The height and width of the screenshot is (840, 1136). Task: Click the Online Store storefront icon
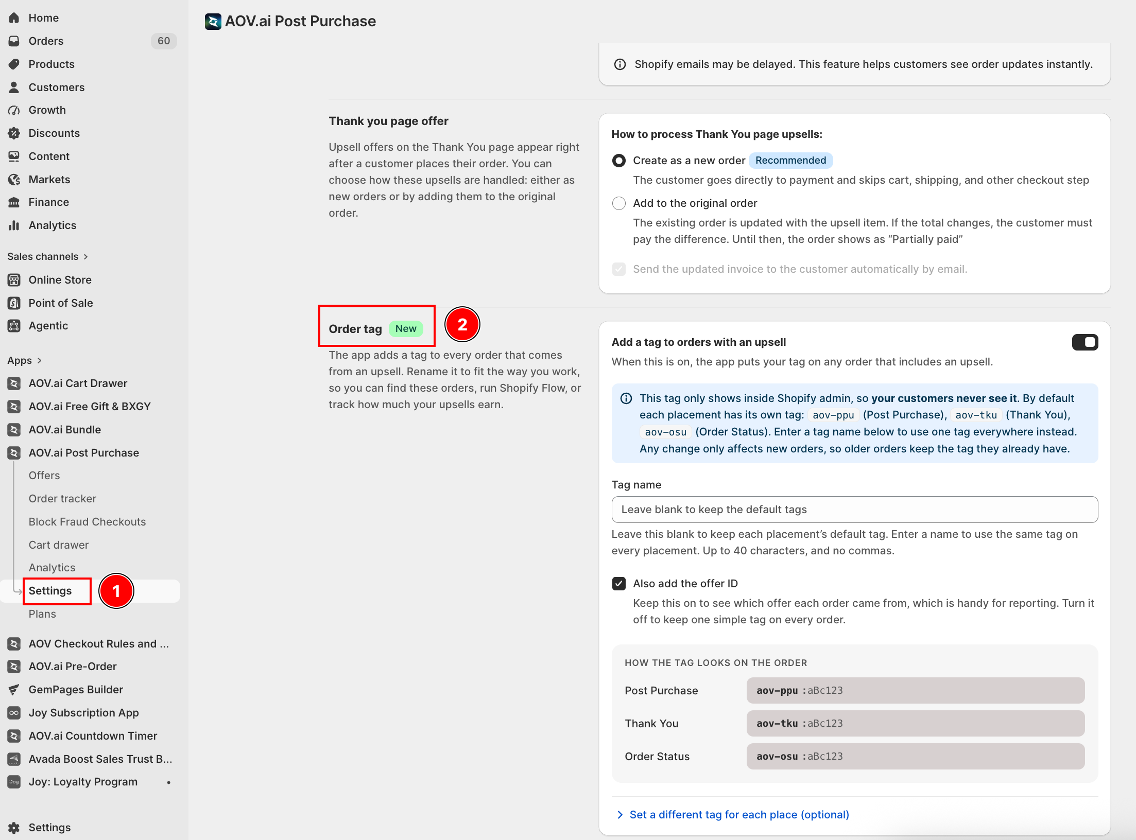(x=14, y=280)
